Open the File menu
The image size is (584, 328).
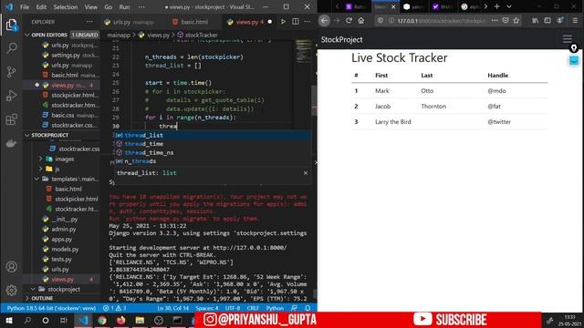[25, 7]
